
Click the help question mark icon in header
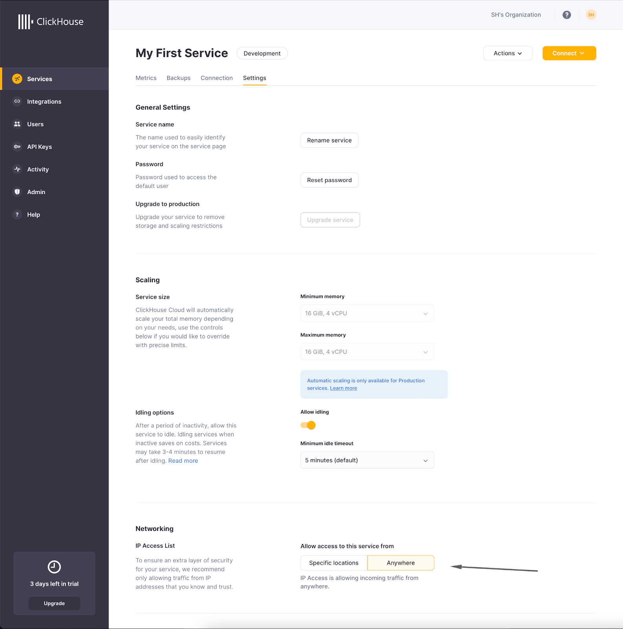tap(566, 15)
